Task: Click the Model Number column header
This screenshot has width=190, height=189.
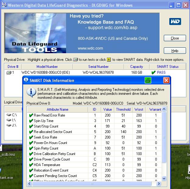Action: point(47,67)
